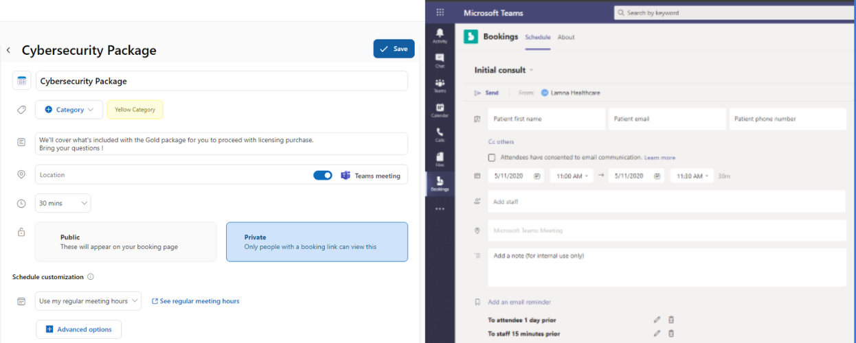This screenshot has width=856, height=343.
Task: Open Chat in the Teams sidebar
Action: (x=440, y=60)
